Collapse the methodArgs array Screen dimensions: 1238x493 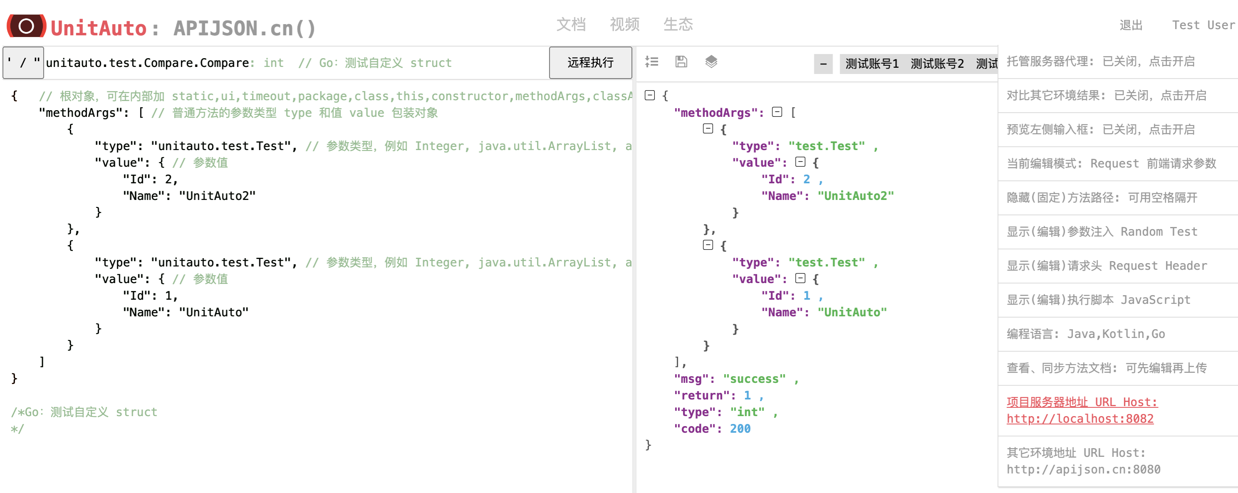pos(777,112)
